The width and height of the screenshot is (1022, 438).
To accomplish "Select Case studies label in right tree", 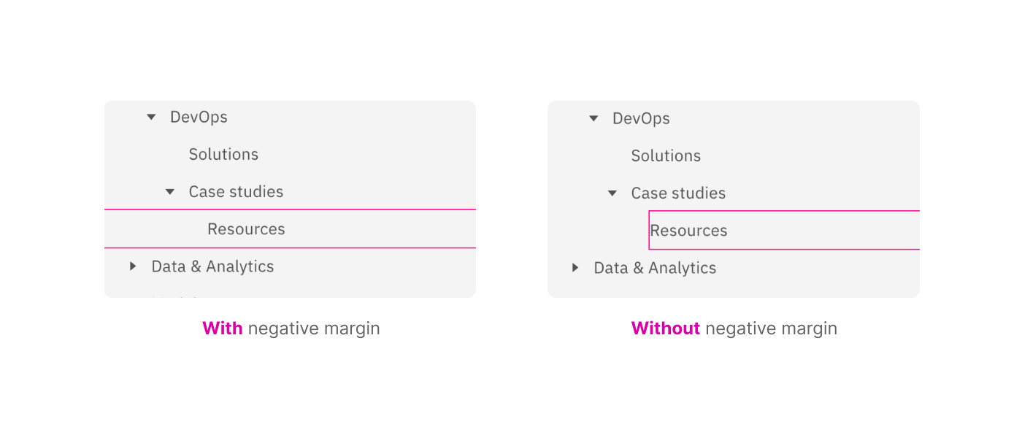I will pos(678,193).
